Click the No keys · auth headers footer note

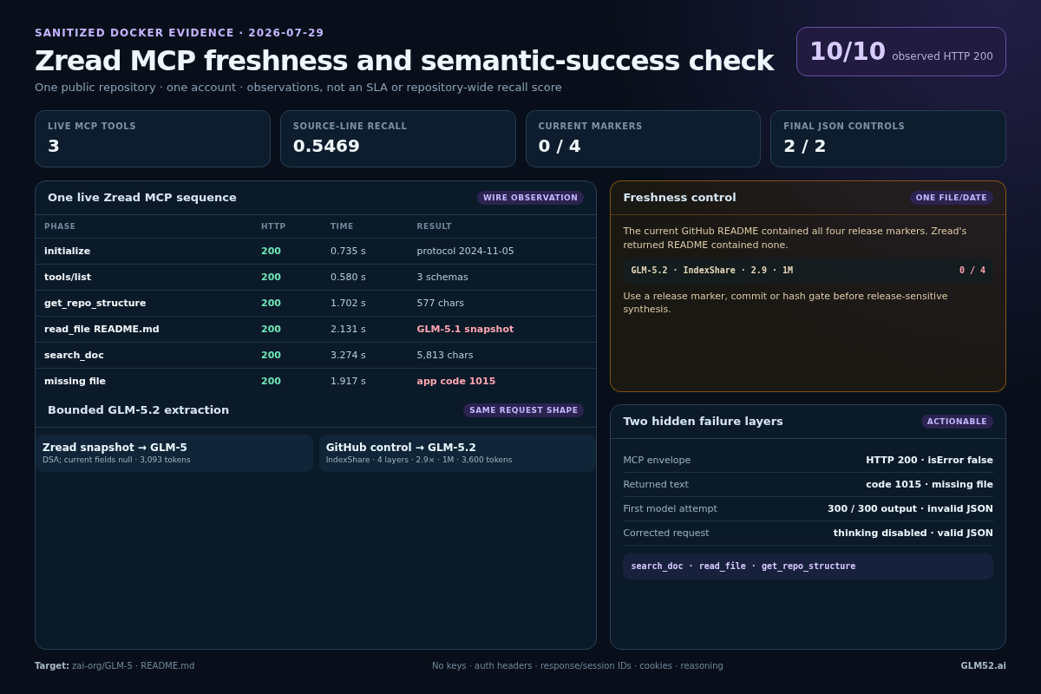pos(578,666)
